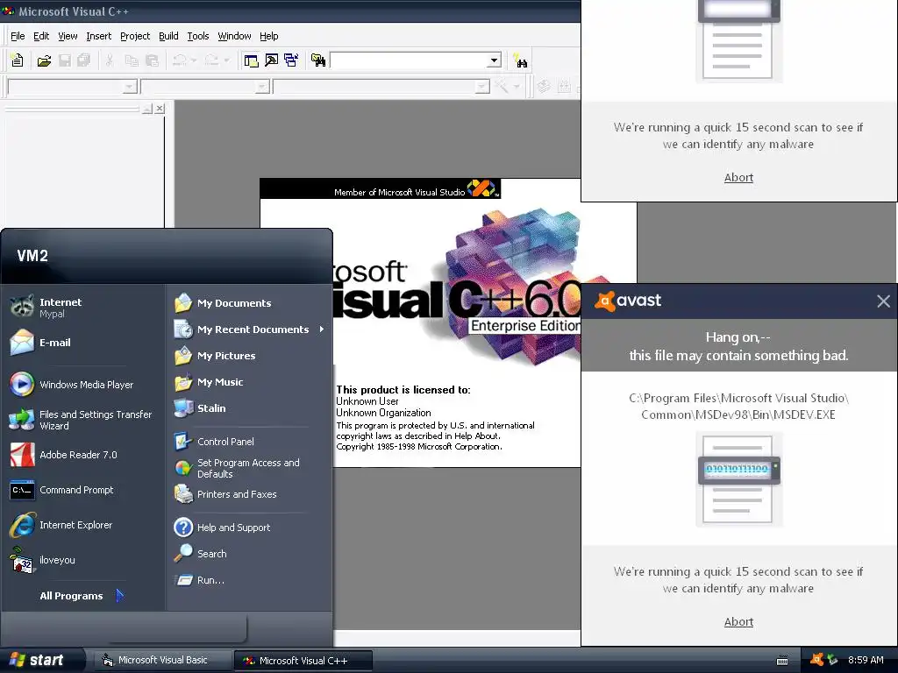
Task: Click the Redo toolbar arrow icon
Action: 211,60
